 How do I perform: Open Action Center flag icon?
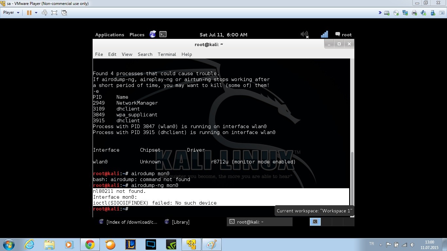388,245
